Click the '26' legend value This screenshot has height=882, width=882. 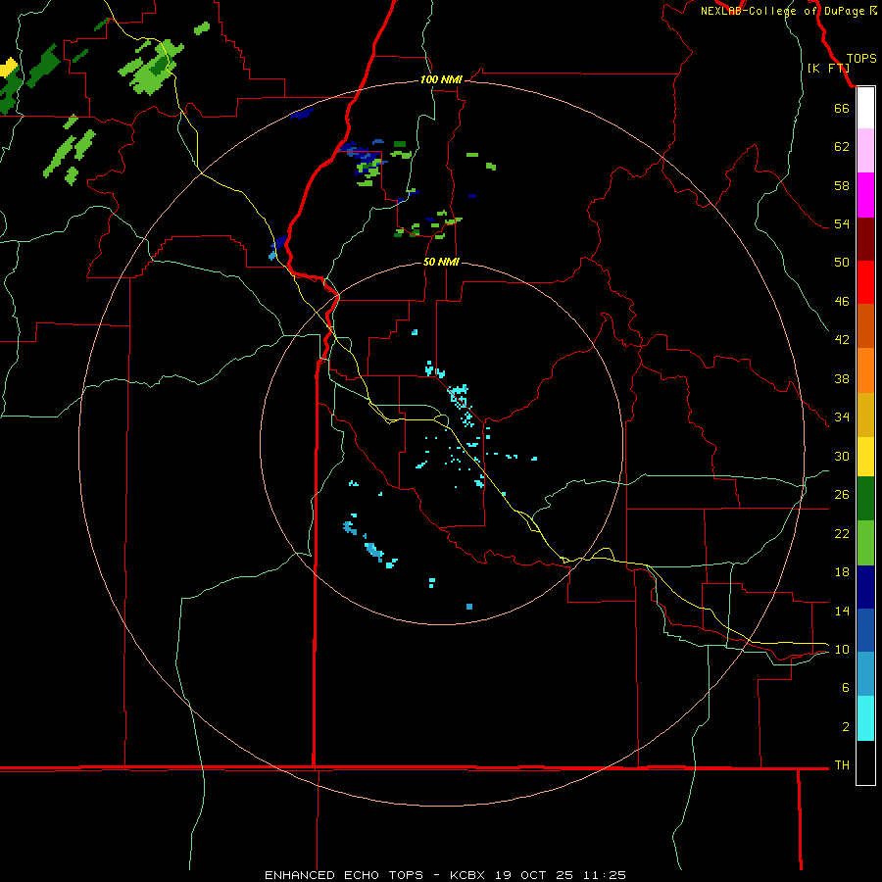tap(842, 495)
